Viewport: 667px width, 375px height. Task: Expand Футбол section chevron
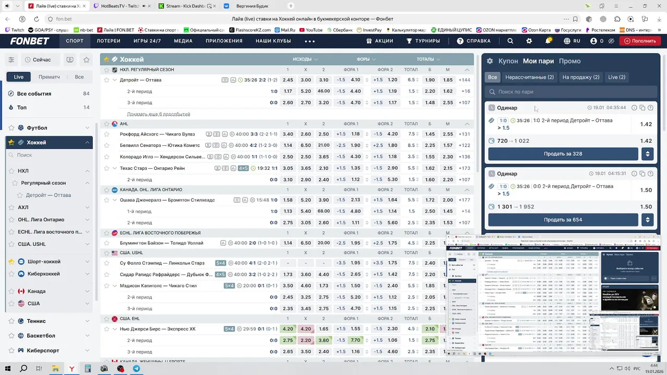(x=87, y=128)
